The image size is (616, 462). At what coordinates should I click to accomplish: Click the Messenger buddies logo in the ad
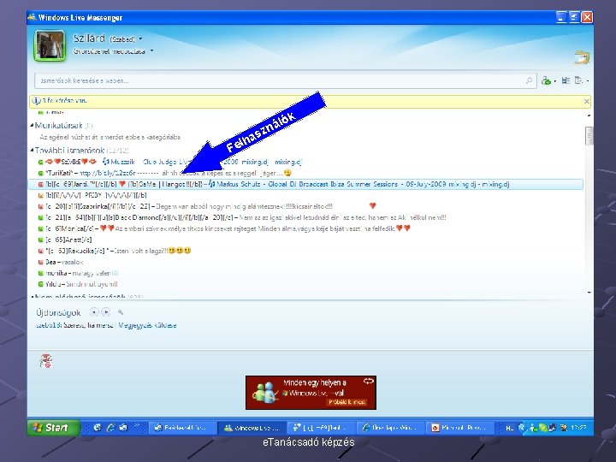point(264,393)
